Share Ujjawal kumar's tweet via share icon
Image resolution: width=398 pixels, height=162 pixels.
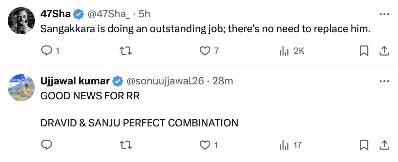pyautogui.click(x=384, y=145)
